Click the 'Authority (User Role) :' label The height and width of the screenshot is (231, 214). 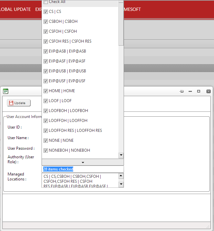tap(21, 159)
